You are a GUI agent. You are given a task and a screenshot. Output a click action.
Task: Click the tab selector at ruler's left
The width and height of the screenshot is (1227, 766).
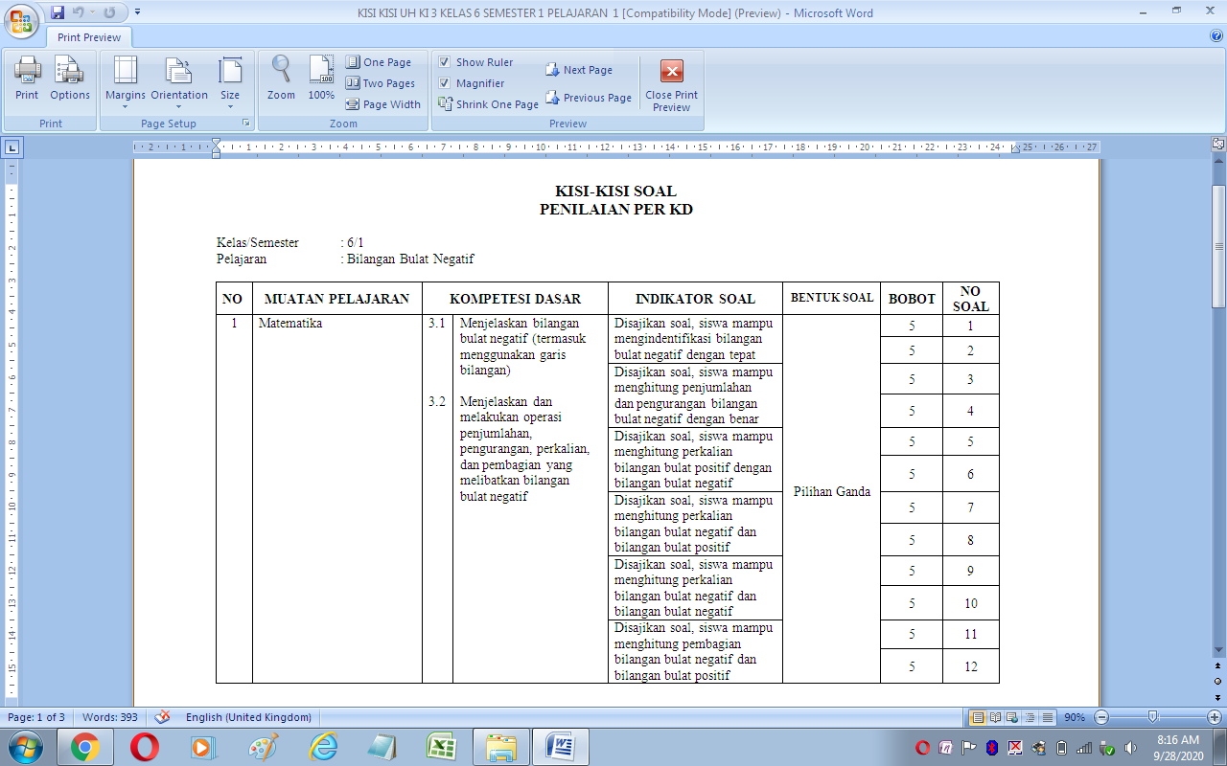click(12, 147)
